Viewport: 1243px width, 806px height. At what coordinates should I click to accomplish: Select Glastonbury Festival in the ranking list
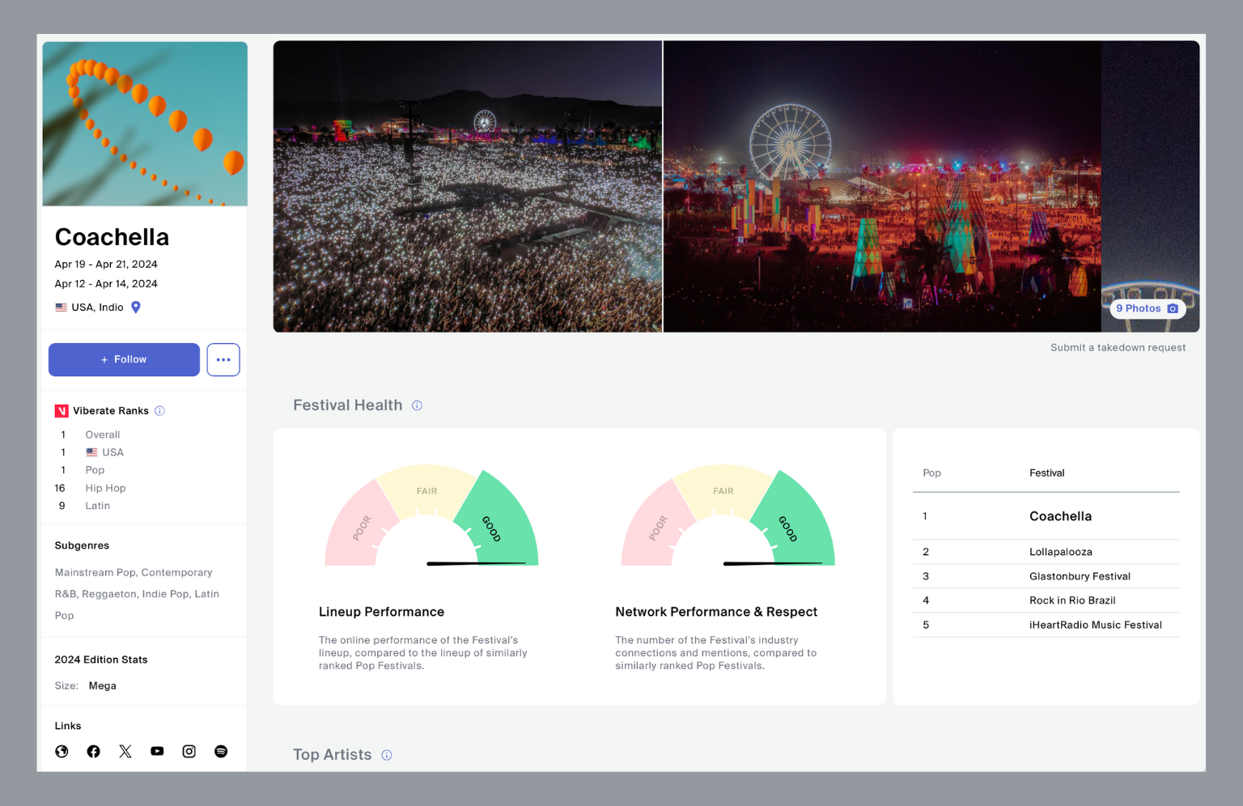pos(1080,576)
